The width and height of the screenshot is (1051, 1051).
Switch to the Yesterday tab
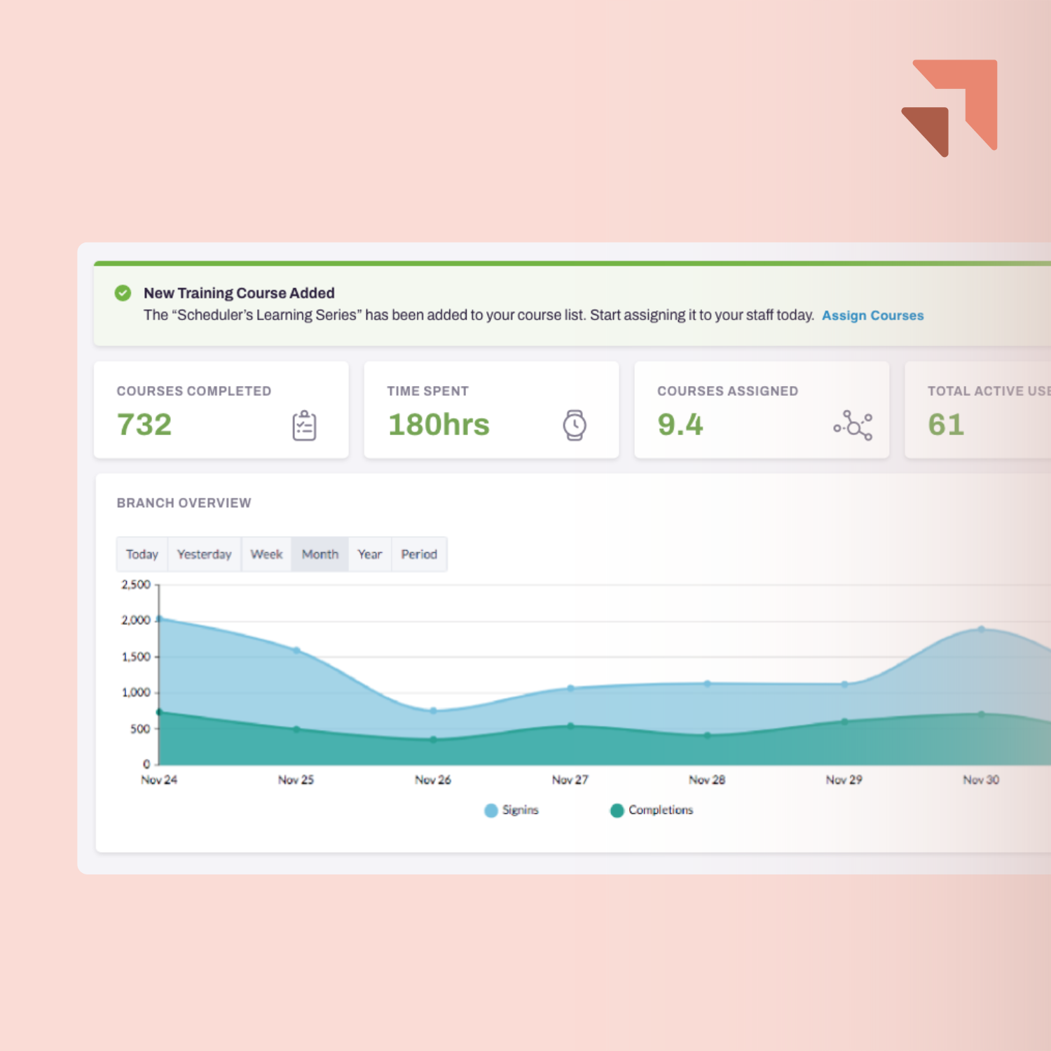[x=205, y=554]
